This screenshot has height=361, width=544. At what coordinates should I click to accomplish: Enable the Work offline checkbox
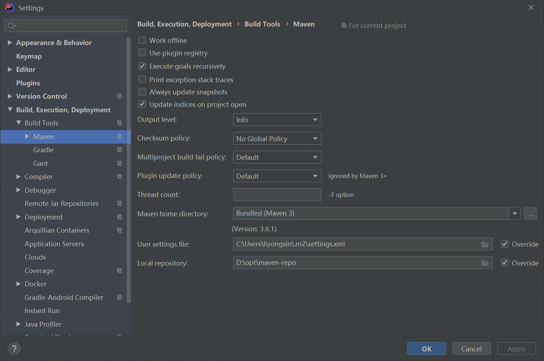tap(142, 40)
